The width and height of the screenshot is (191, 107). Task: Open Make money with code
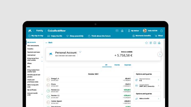point(33,86)
